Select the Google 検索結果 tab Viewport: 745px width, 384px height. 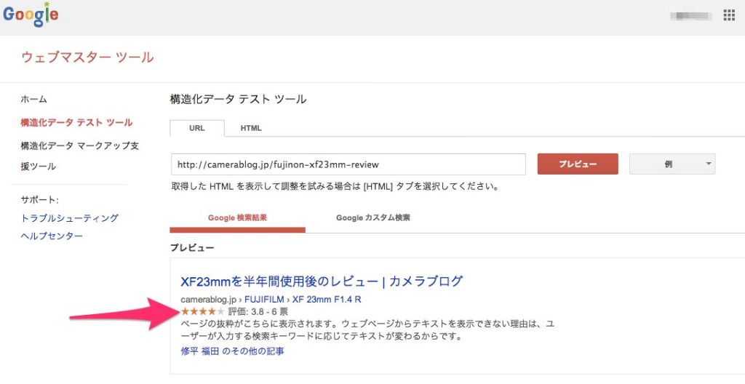(238, 218)
